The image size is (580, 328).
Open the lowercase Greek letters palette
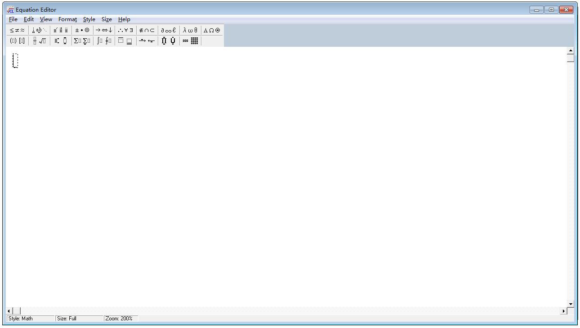[190, 30]
